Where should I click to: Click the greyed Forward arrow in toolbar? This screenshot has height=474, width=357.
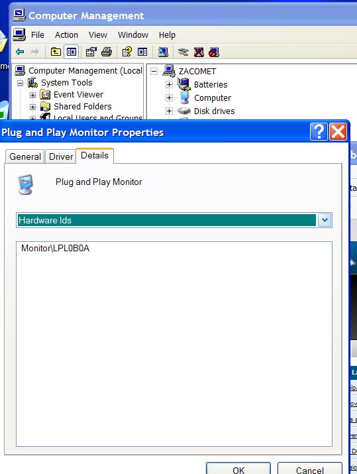35,52
